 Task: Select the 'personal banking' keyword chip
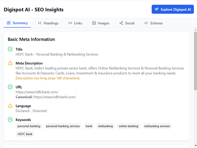pos(29,126)
